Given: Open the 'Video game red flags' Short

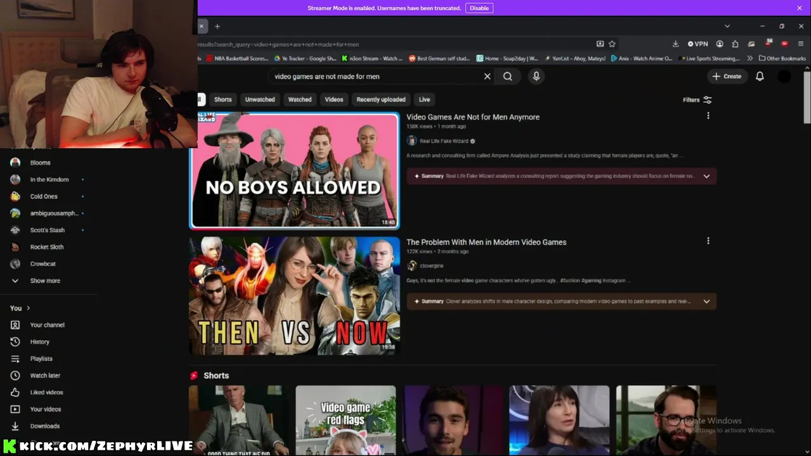Looking at the screenshot, I should point(345,421).
